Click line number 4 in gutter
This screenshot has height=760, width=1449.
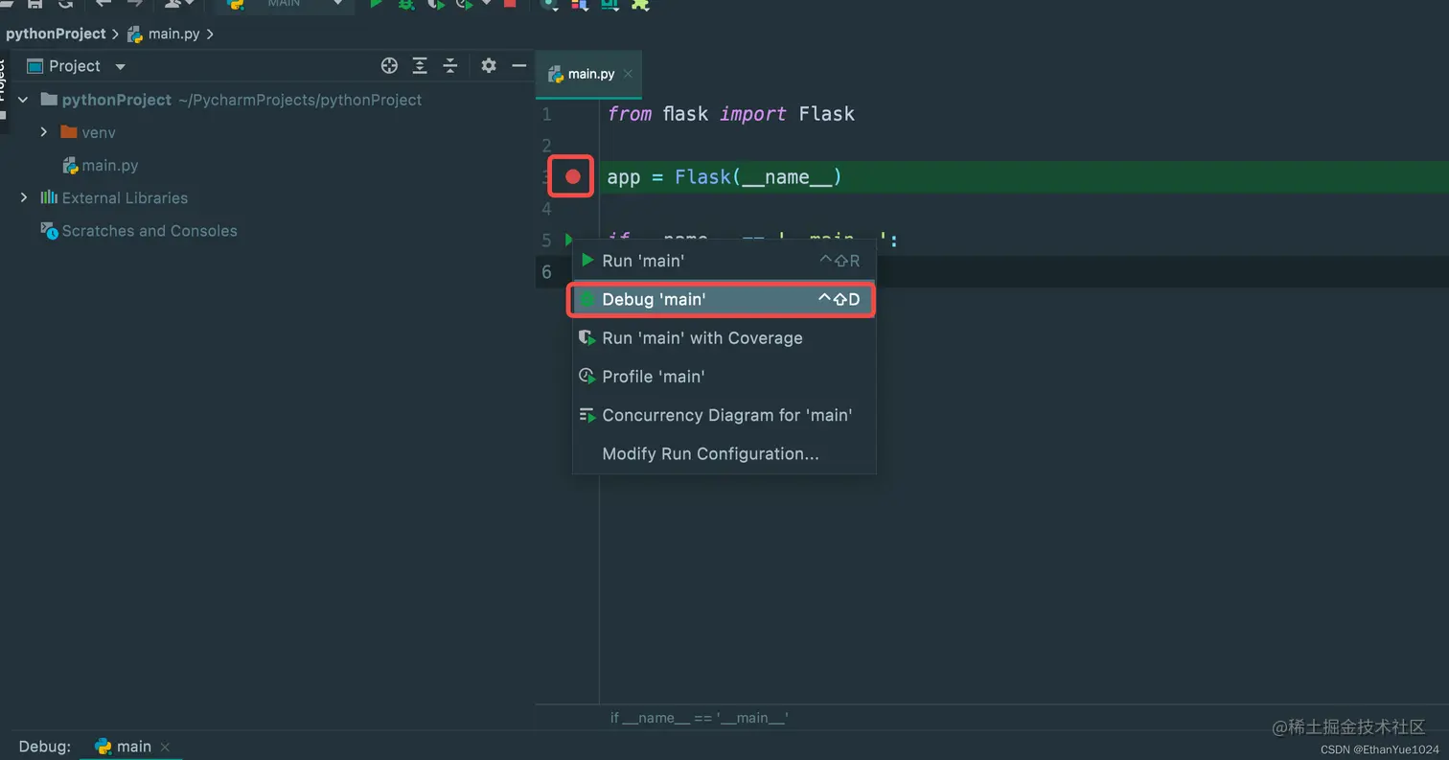pos(547,208)
